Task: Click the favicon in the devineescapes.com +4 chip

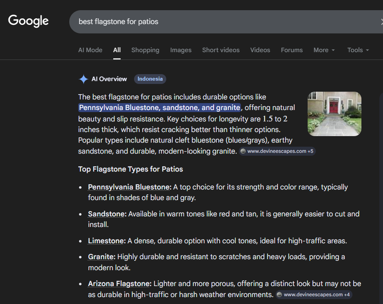Action: 279,295
